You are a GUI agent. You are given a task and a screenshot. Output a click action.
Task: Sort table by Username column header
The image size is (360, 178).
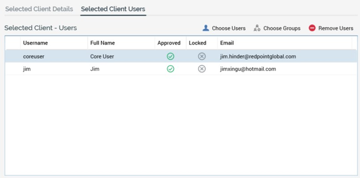tap(35, 43)
